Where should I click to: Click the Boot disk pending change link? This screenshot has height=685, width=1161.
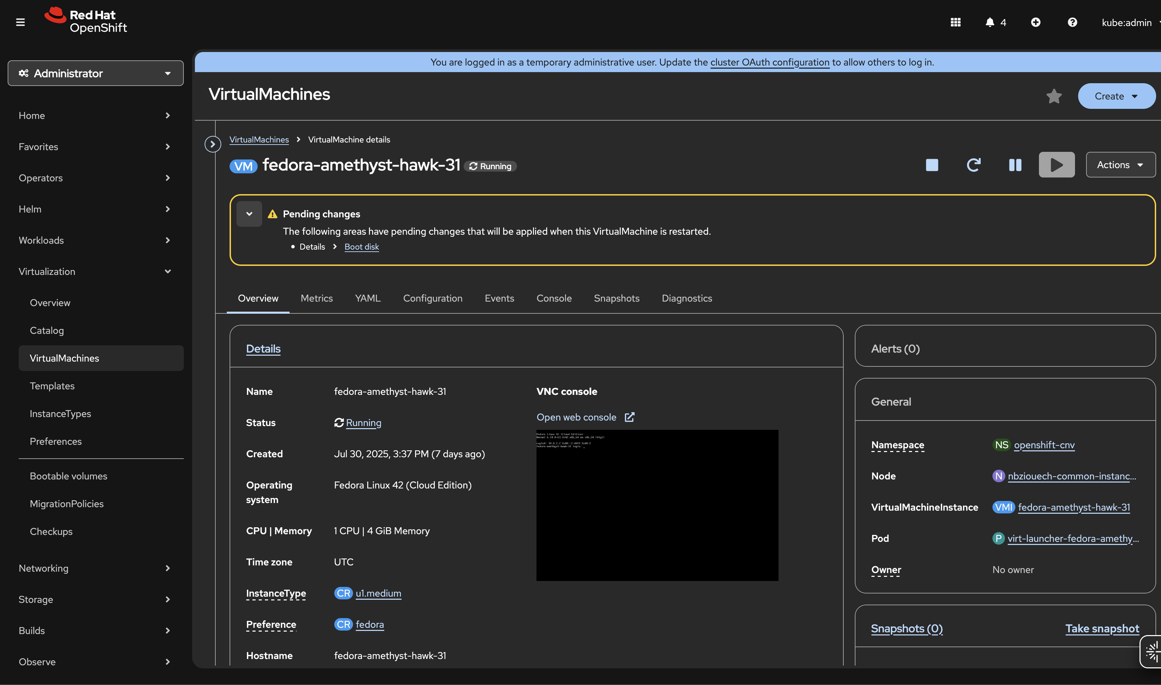[x=361, y=246]
